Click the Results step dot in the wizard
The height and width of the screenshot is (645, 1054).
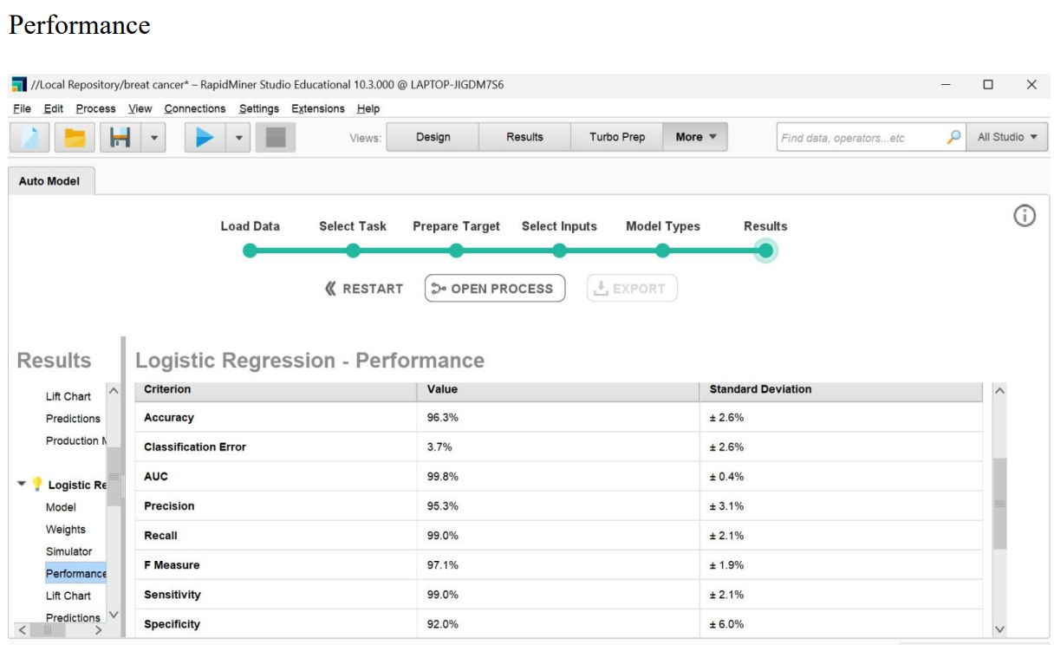click(765, 251)
